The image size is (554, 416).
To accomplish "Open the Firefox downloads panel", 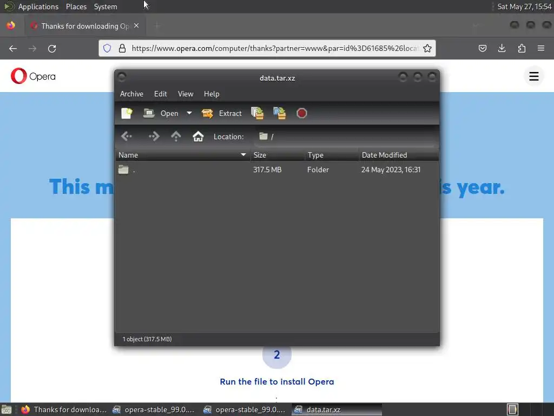I will (x=502, y=48).
